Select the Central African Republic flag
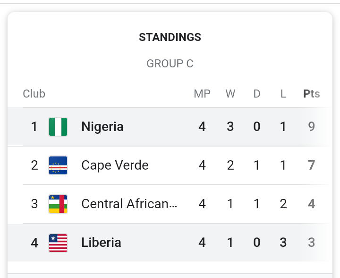 pos(58,204)
